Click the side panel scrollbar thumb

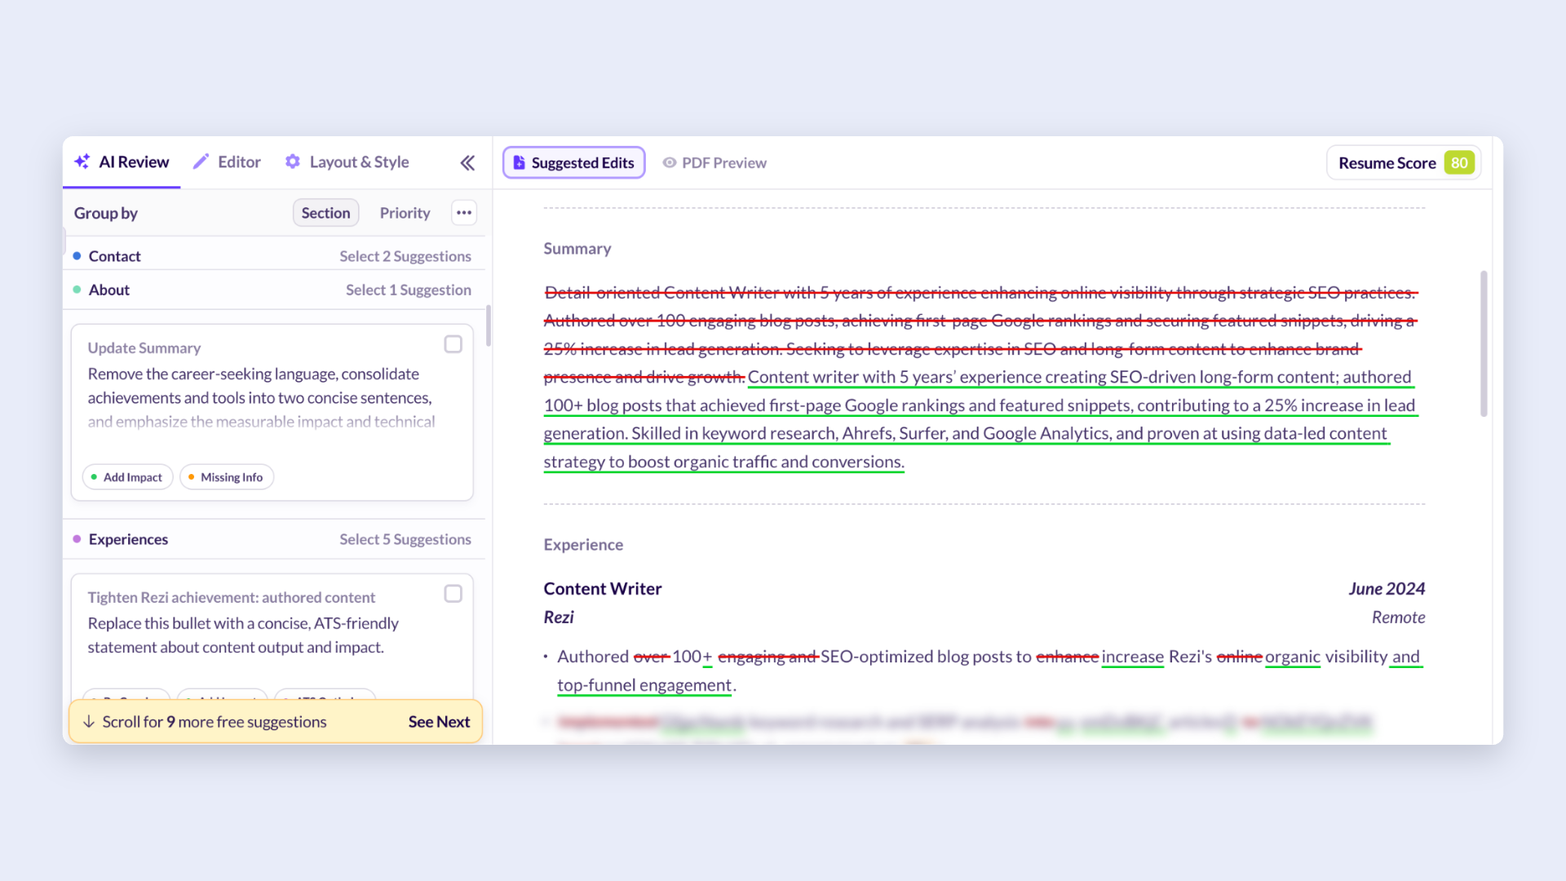(x=488, y=325)
